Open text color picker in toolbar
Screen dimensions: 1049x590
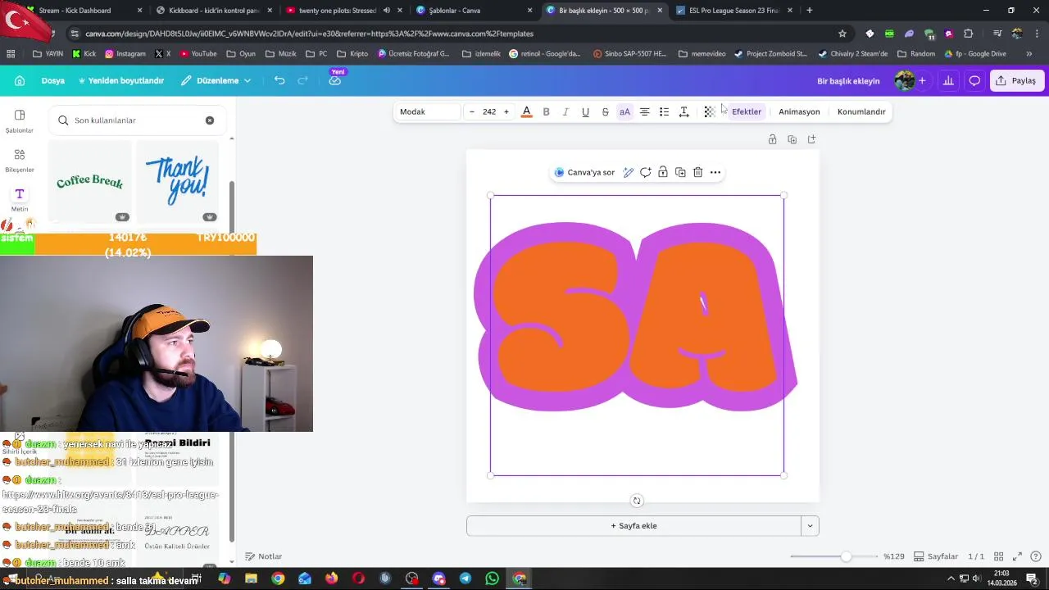(526, 111)
